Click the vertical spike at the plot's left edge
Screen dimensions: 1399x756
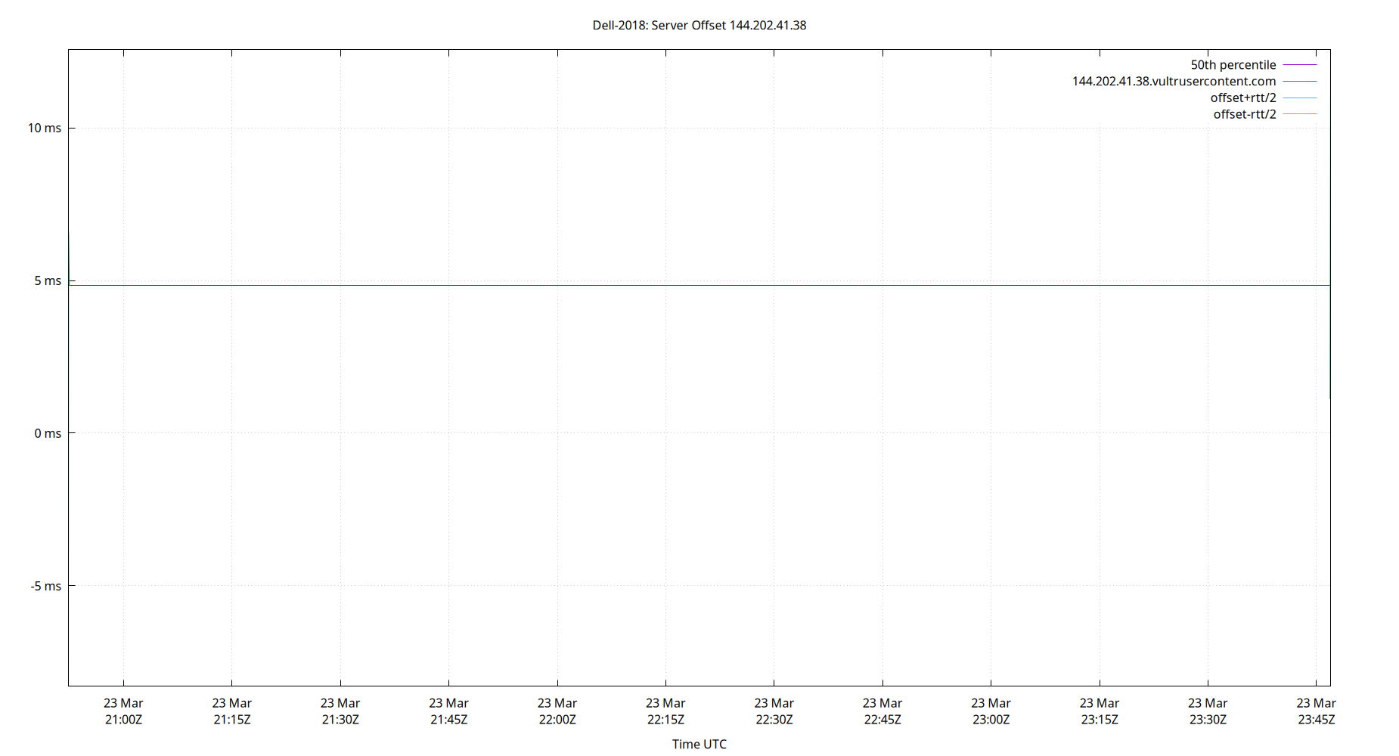pos(69,257)
